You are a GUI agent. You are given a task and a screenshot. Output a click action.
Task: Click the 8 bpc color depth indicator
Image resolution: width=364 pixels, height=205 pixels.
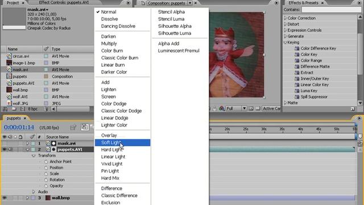(x=33, y=109)
